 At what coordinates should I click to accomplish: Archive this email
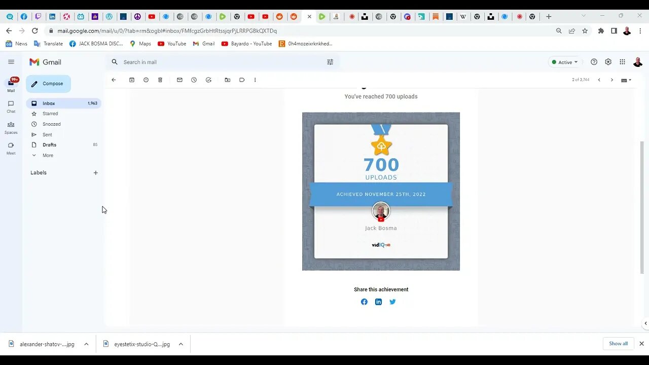click(132, 80)
